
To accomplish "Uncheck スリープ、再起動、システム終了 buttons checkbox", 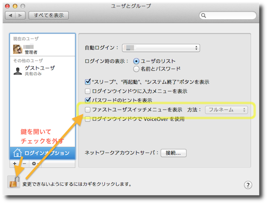I will point(88,82).
